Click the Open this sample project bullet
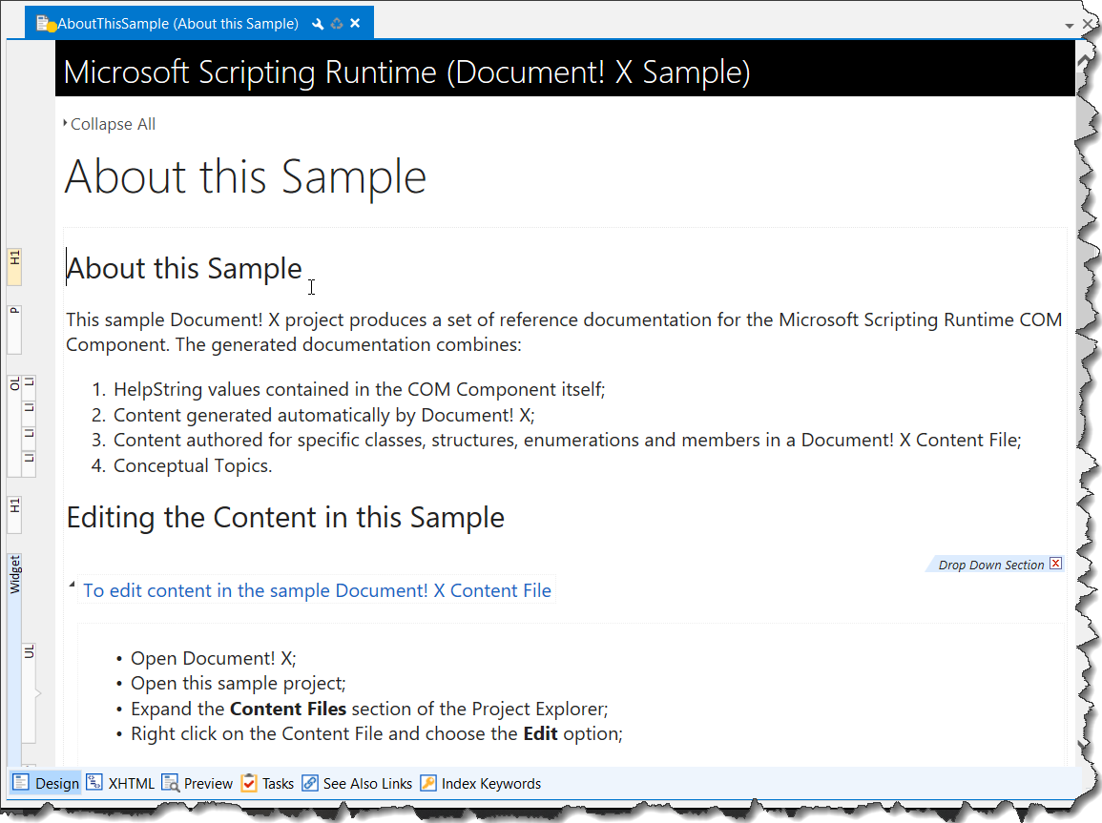Image resolution: width=1102 pixels, height=823 pixels. (x=239, y=683)
